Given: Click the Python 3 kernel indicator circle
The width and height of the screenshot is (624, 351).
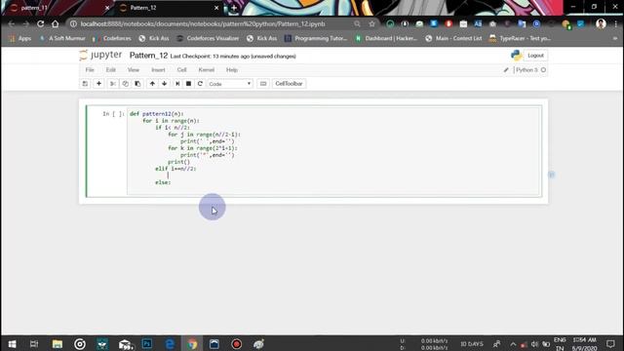Looking at the screenshot, I should tap(543, 70).
